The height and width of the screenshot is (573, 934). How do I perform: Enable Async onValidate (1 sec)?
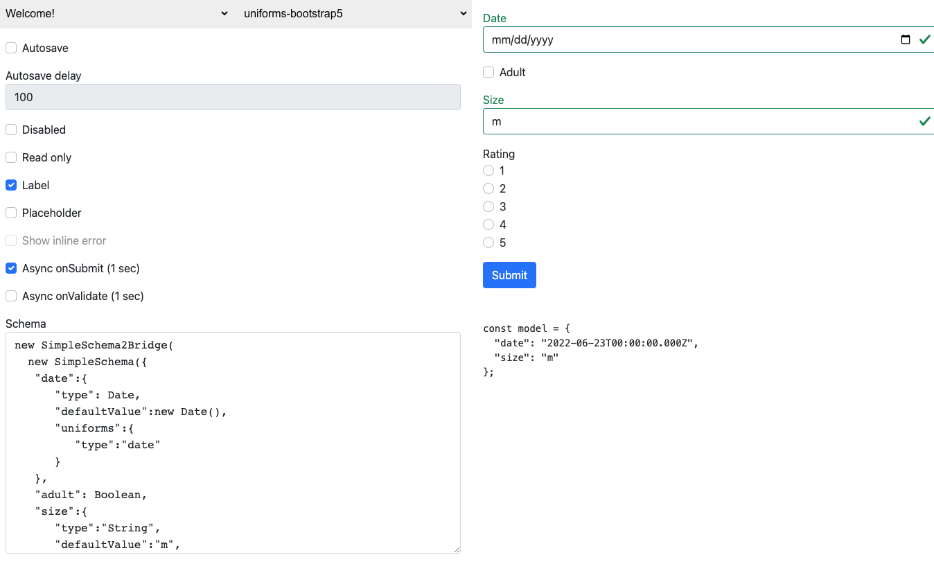click(10, 296)
